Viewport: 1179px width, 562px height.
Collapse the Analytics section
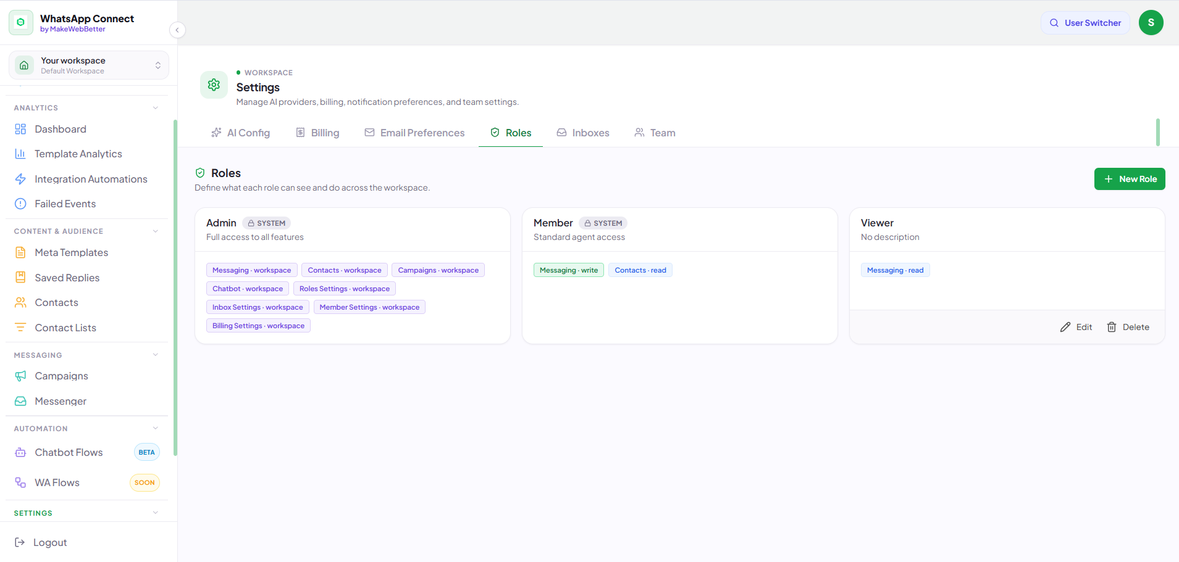tap(156, 108)
